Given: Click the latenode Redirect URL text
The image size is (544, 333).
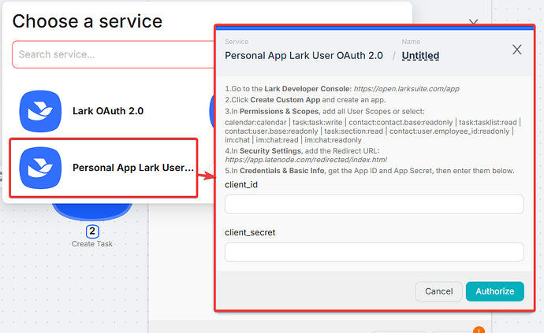Looking at the screenshot, I should click(x=306, y=160).
